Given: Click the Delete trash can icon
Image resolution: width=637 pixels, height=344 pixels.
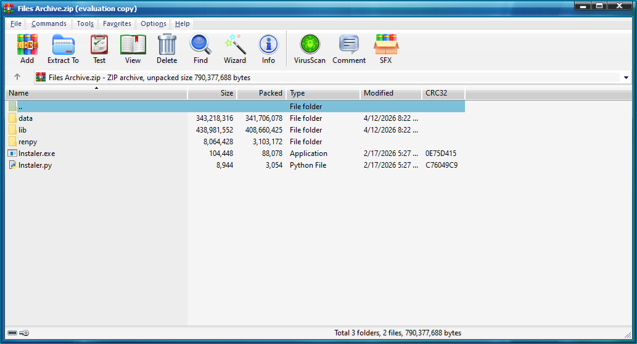Looking at the screenshot, I should coord(167,44).
